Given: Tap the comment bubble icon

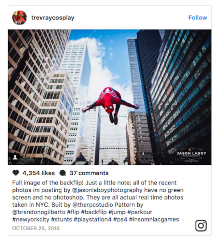Looking at the screenshot, I should pyautogui.click(x=63, y=173).
